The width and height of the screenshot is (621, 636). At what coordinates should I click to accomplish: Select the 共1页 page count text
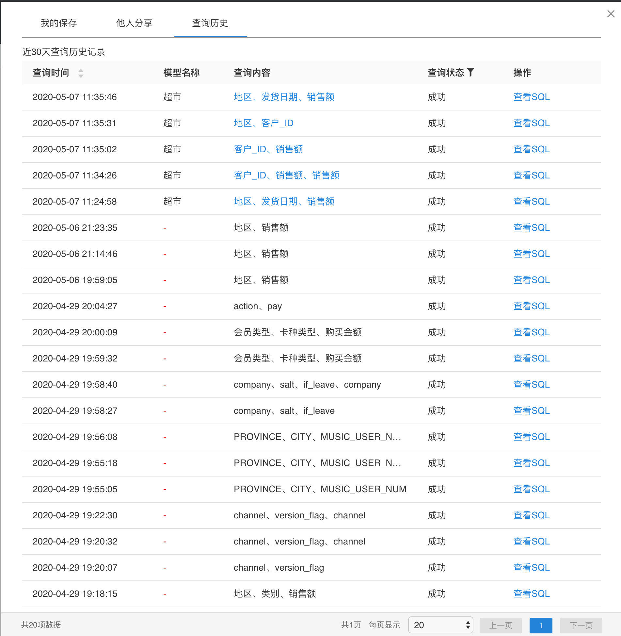point(351,625)
